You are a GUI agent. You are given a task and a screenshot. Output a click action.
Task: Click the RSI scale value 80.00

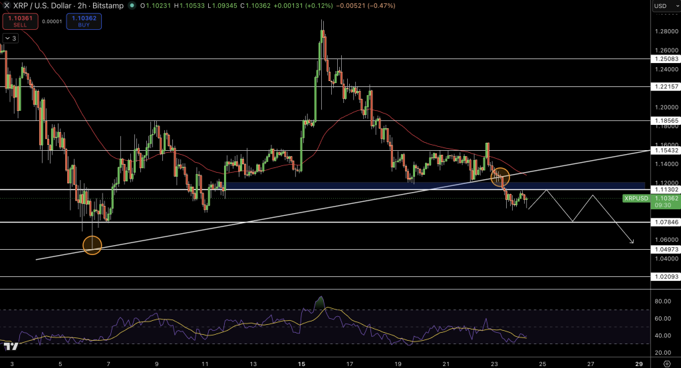click(x=663, y=301)
